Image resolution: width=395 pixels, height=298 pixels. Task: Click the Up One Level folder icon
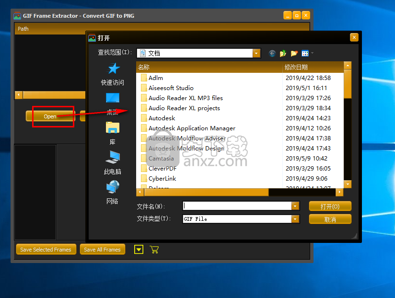pos(283,53)
